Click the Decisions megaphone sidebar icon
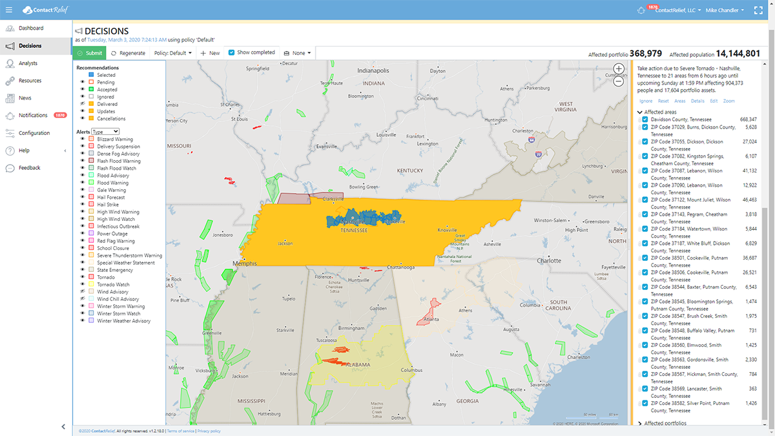775x436 pixels. point(10,46)
